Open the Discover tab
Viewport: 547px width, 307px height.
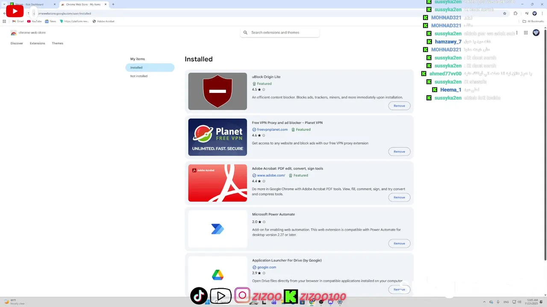(x=17, y=43)
